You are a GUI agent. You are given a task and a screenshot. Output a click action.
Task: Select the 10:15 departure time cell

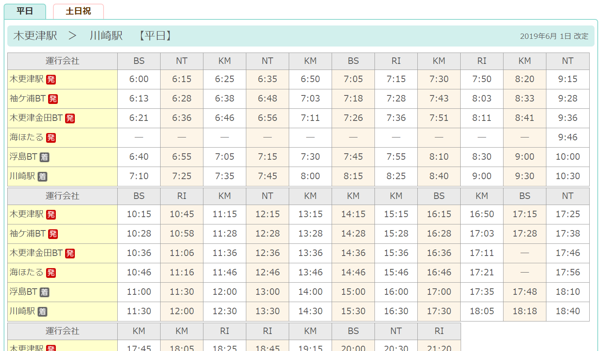point(139,214)
